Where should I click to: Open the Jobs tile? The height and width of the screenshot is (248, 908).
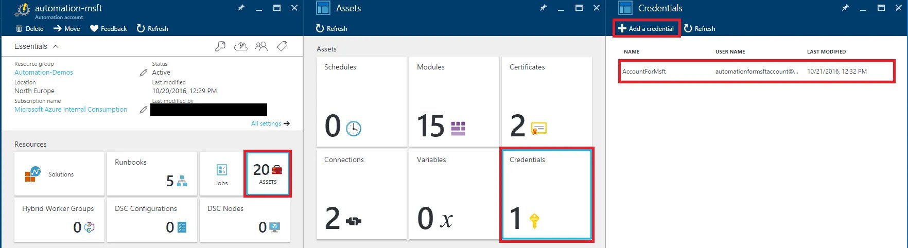[x=221, y=173]
